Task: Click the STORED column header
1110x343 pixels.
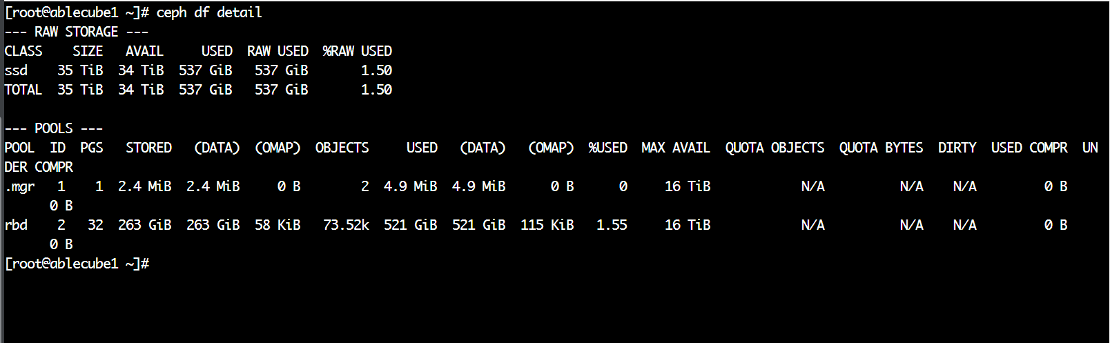Action: pos(148,148)
